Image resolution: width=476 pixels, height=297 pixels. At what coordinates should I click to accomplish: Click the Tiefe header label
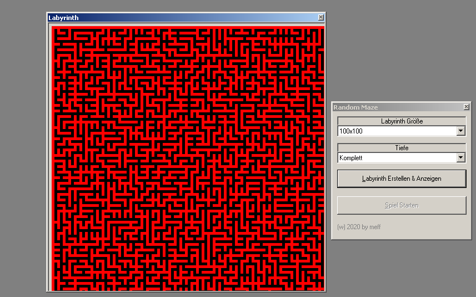click(401, 148)
